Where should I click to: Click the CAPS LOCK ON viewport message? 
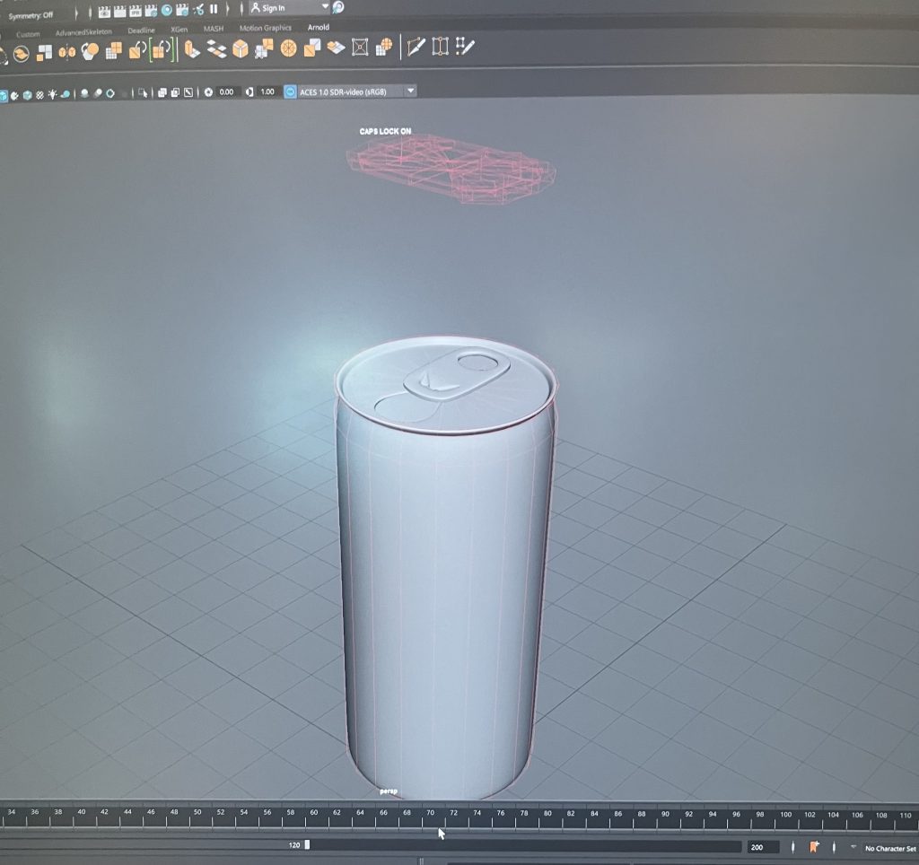(385, 131)
